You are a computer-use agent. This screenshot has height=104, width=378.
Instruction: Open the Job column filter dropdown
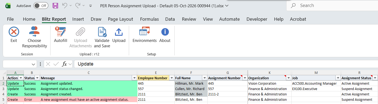(x=337, y=78)
